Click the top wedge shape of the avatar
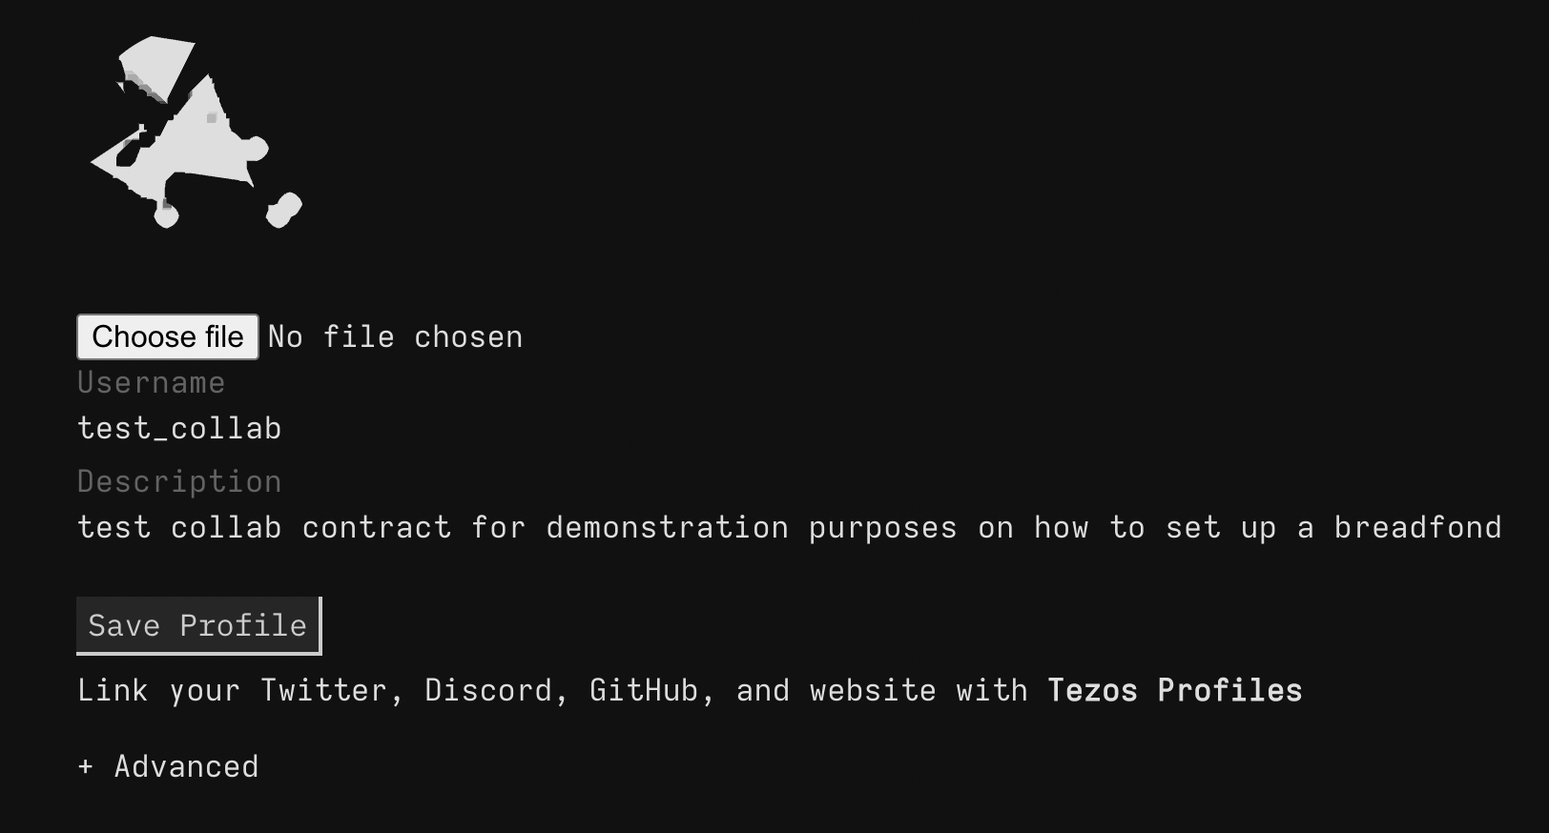This screenshot has height=833, width=1549. point(155,67)
